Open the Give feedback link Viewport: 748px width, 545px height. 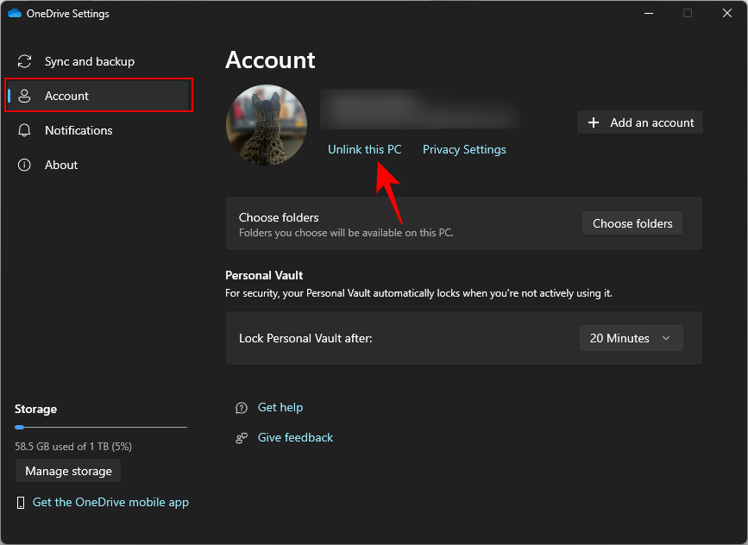[295, 437]
